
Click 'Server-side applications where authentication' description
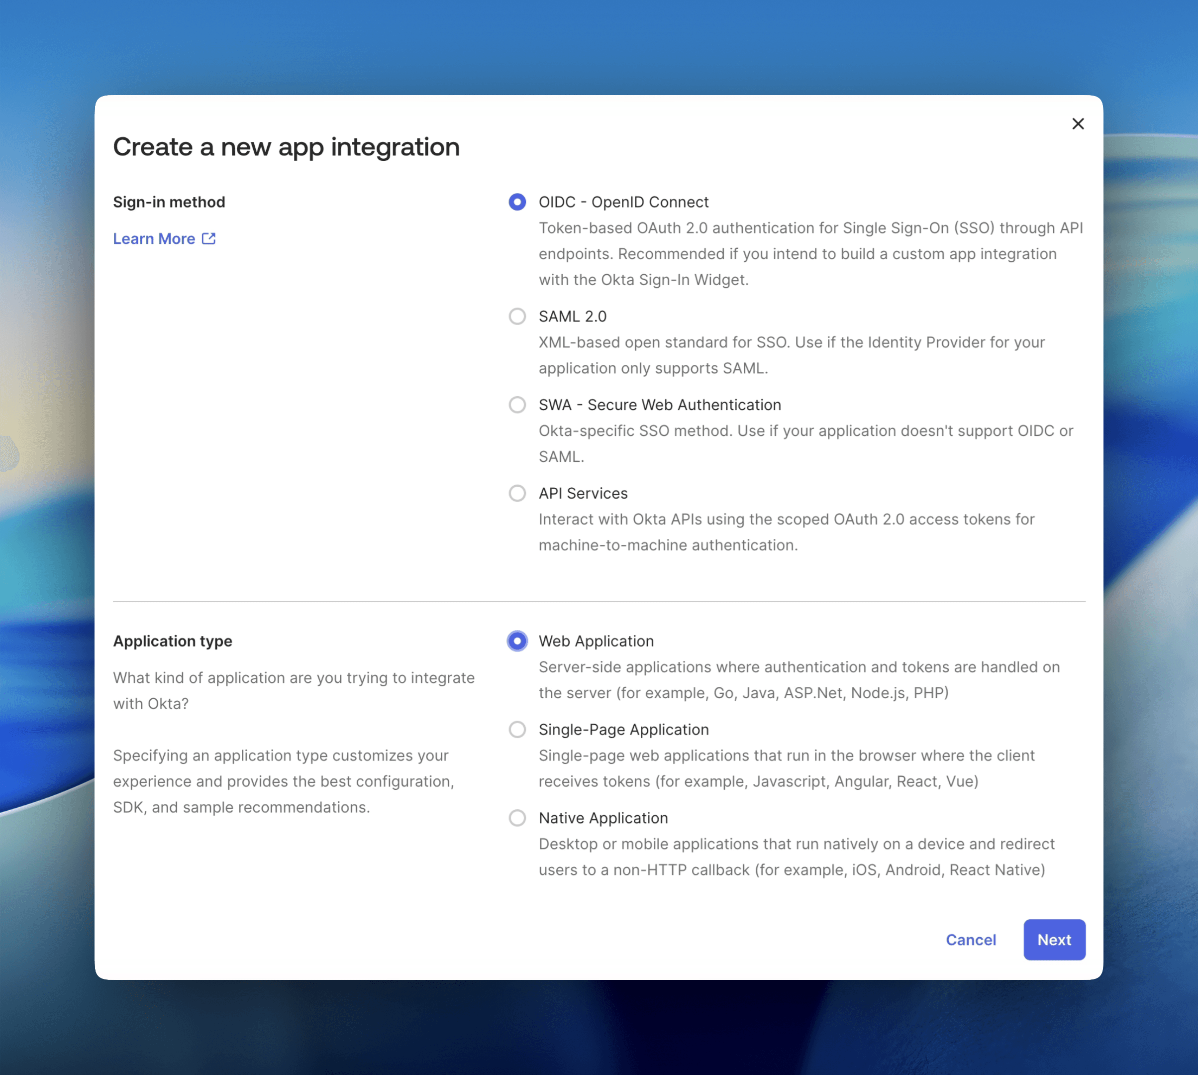pos(799,680)
